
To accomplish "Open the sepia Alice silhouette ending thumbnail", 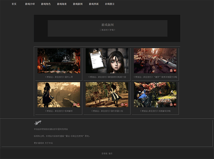I will 59,94.
